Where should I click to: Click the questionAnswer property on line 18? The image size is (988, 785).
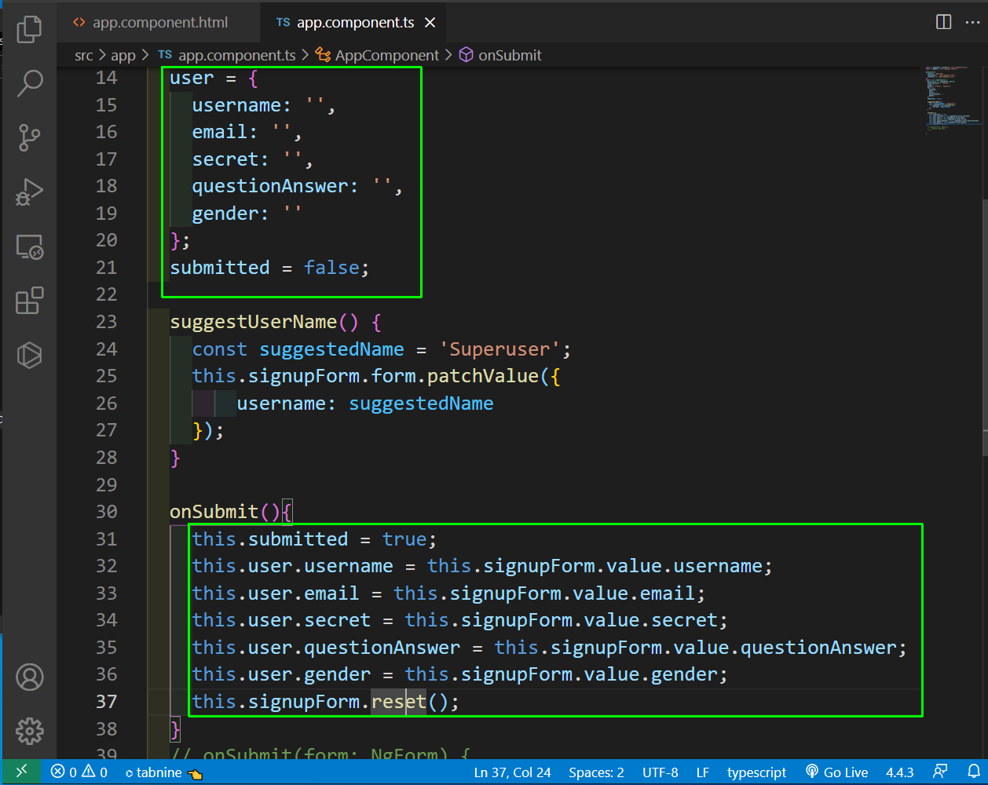click(270, 186)
